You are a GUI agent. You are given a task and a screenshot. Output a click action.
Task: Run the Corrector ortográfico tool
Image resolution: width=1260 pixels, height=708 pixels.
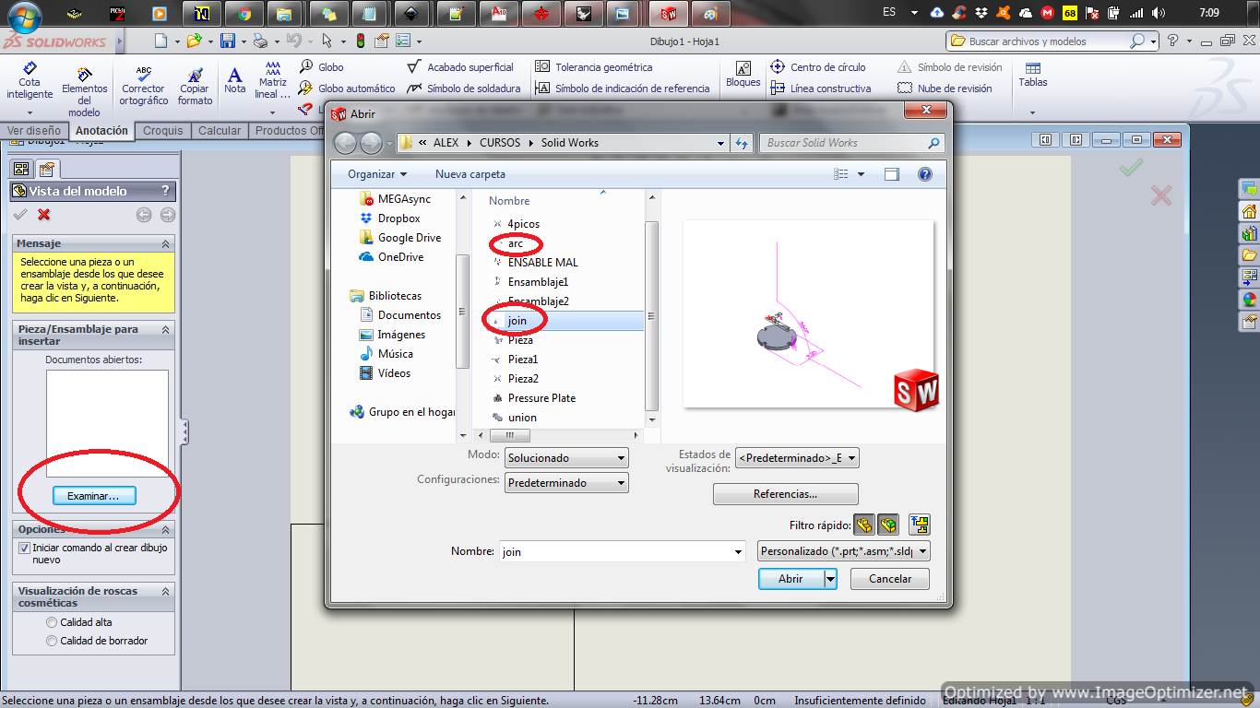coord(144,86)
